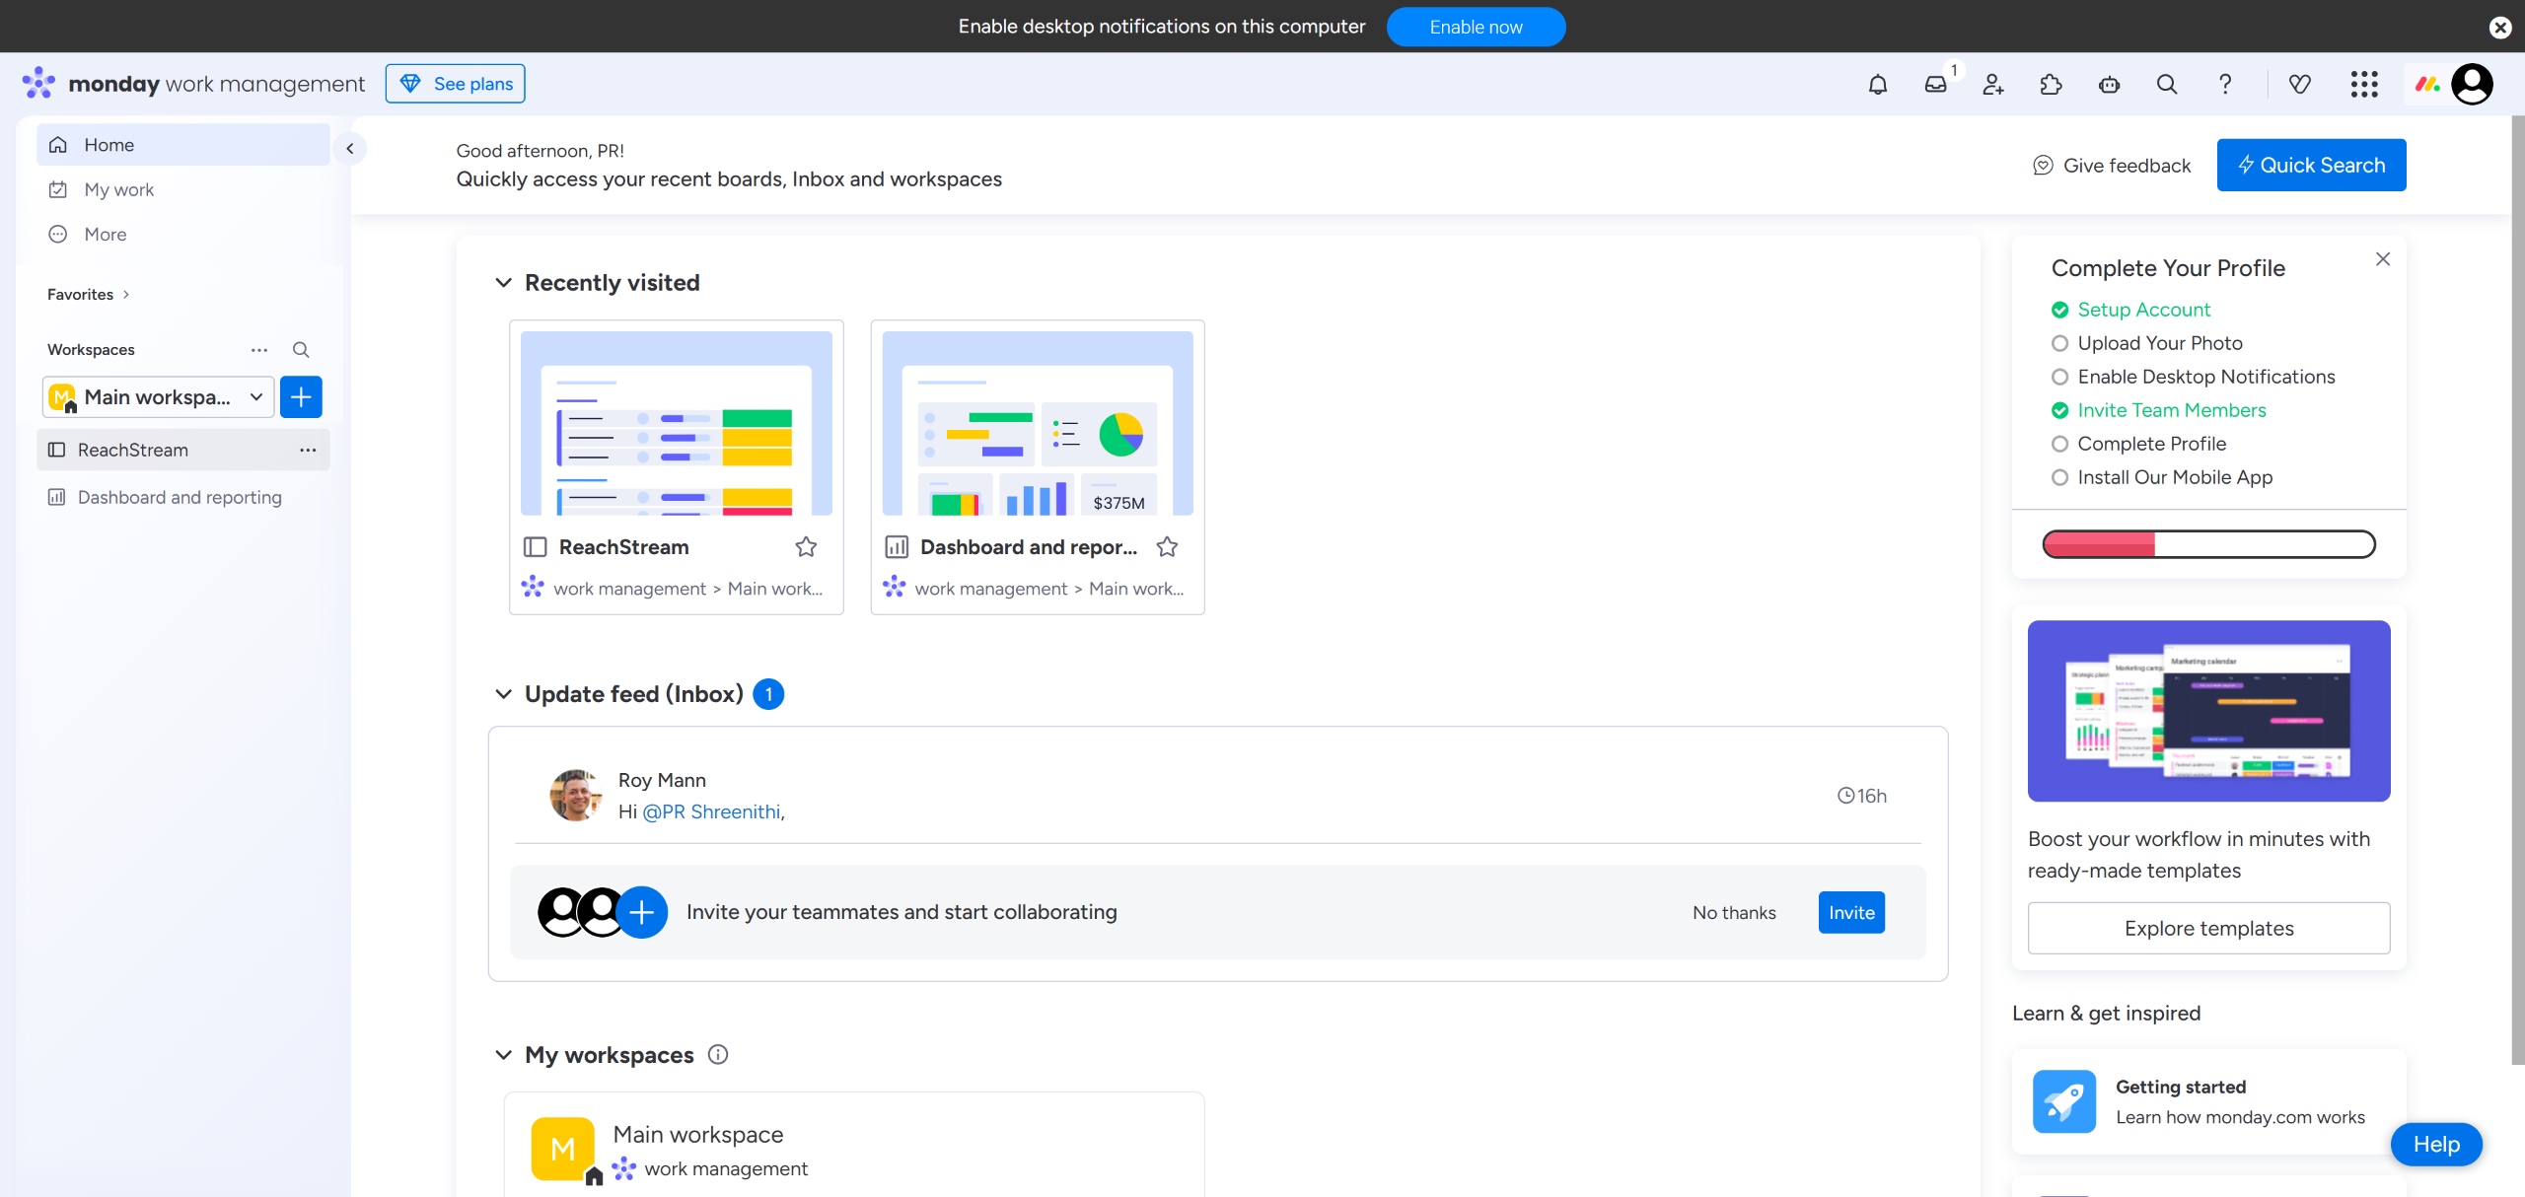This screenshot has width=2525, height=1197.
Task: Open the inbox tray icon
Action: (x=1935, y=85)
